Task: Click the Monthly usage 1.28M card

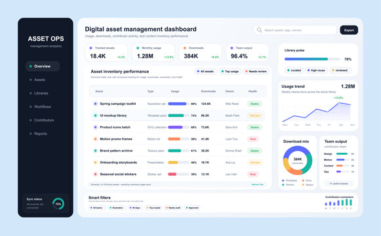Action: click(x=153, y=52)
